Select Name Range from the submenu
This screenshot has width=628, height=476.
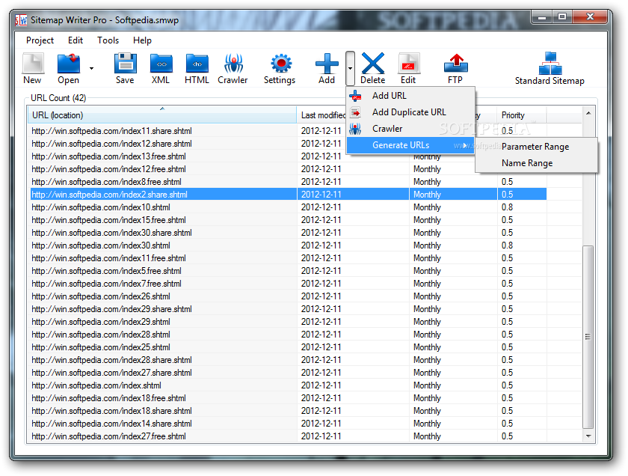[x=535, y=163]
